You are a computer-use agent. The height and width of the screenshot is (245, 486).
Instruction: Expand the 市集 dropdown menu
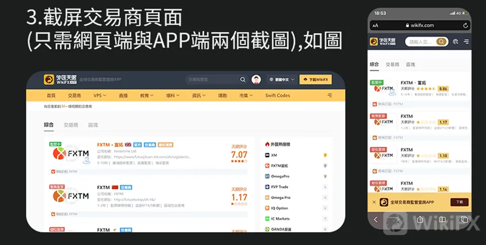(x=246, y=95)
